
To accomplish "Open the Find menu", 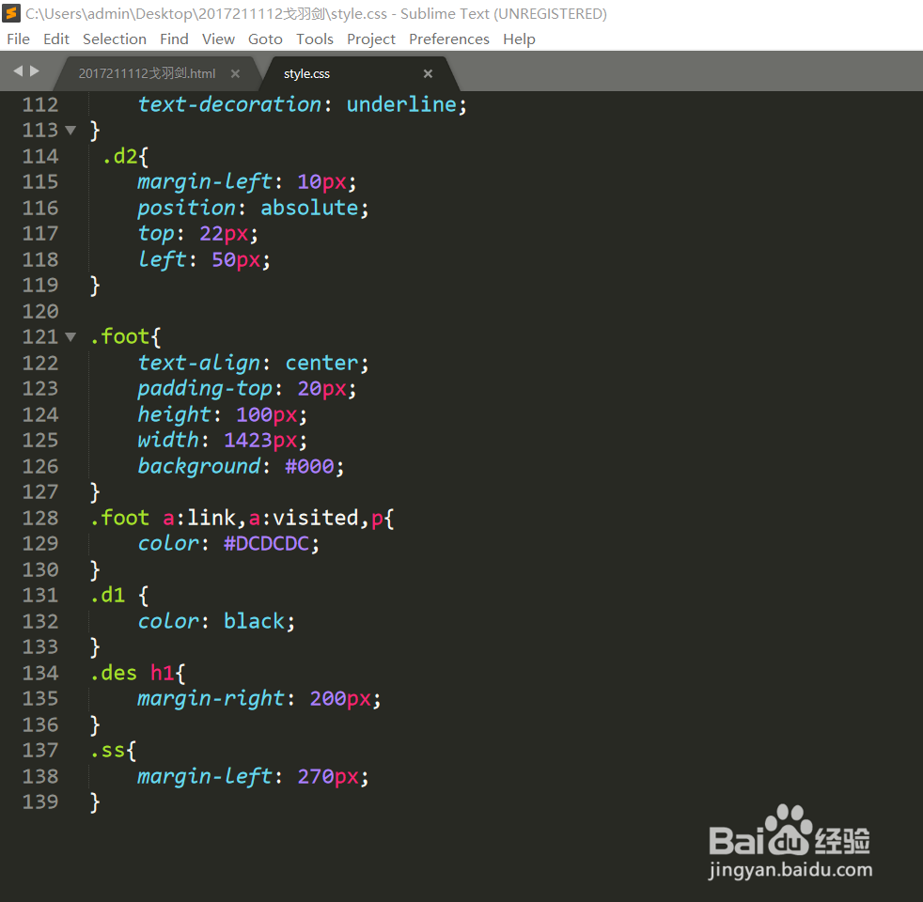I will (174, 39).
